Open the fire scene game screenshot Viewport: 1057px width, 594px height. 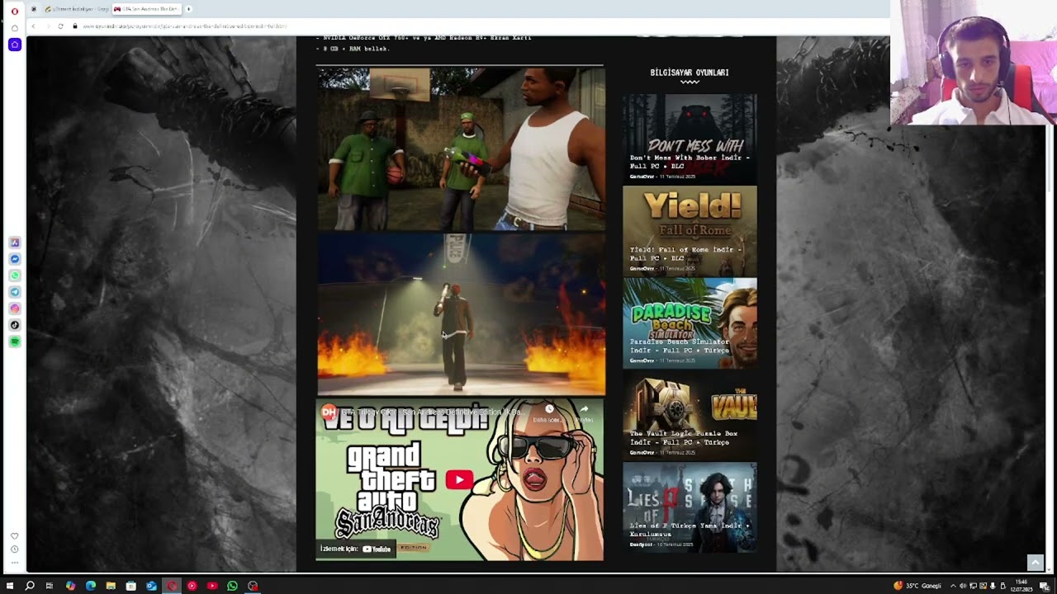(461, 314)
